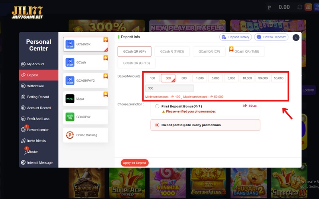
Task: Click the deposit amount input field
Action: pyautogui.click(x=169, y=88)
